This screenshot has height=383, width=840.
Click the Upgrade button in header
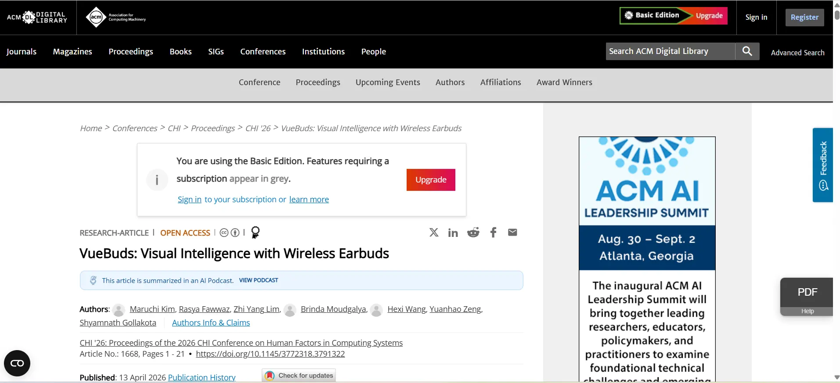[709, 15]
